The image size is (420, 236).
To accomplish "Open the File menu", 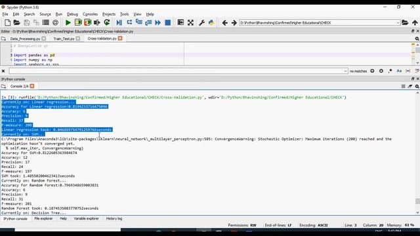I will tap(5, 14).
